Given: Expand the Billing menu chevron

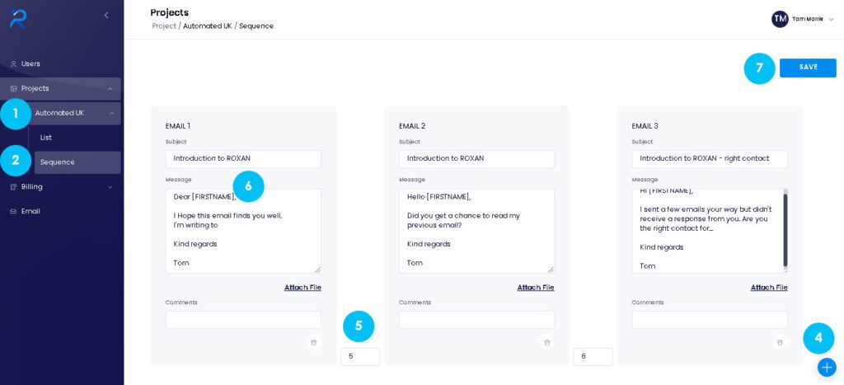Looking at the screenshot, I should point(110,187).
